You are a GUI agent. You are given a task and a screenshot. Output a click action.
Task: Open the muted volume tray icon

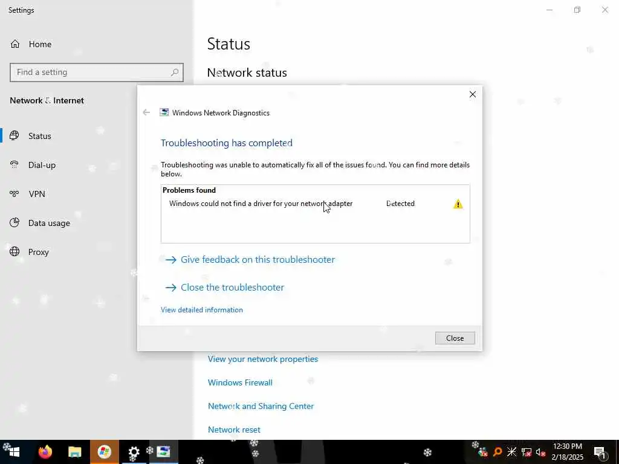click(x=540, y=452)
